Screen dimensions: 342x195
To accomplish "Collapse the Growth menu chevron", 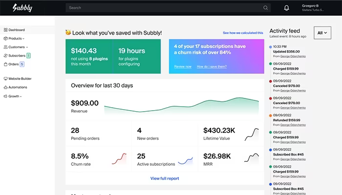I will coord(21,97).
